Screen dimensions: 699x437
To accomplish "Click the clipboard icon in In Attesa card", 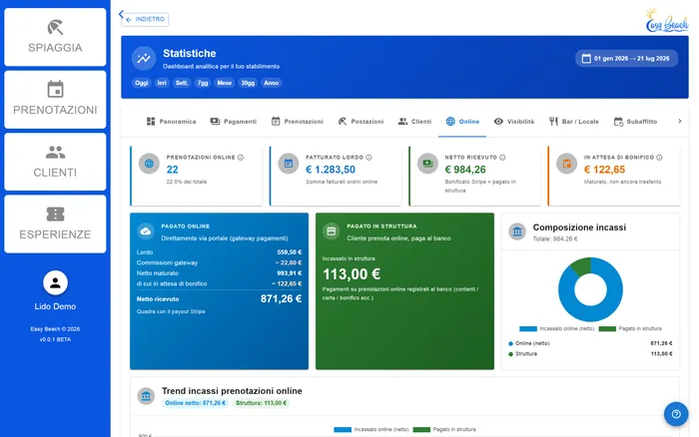I will click(x=566, y=164).
